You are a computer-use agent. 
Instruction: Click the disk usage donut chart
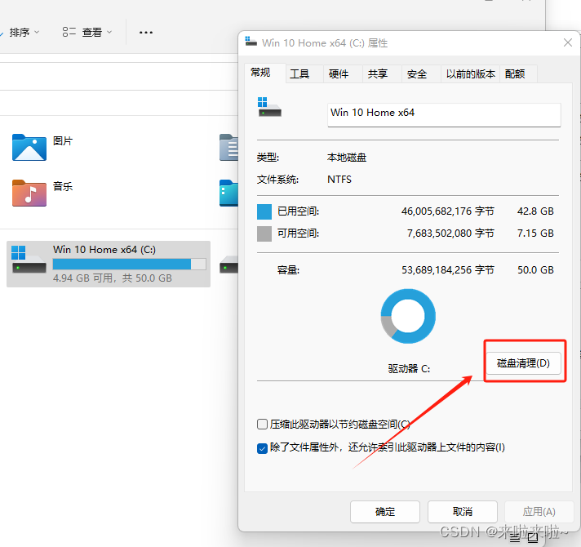point(408,316)
